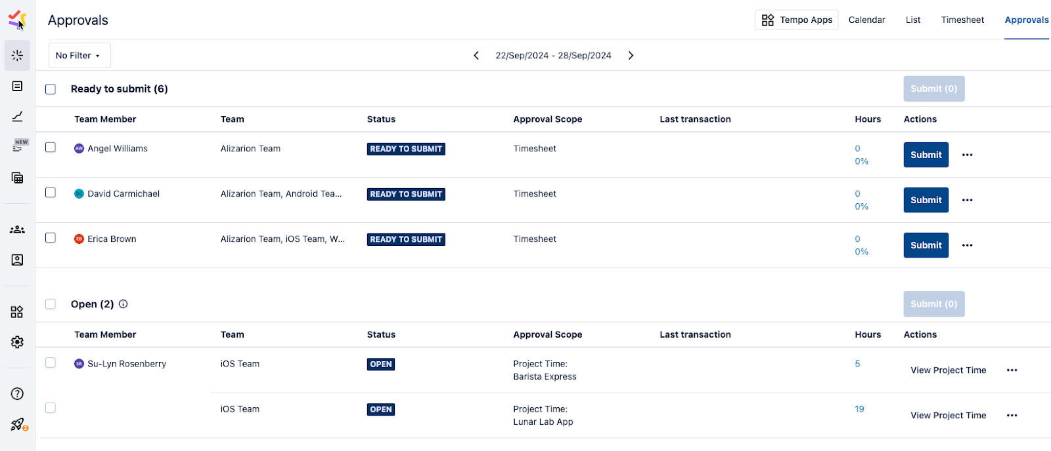
Task: Open the apps grid icon in sidebar
Action: point(17,312)
